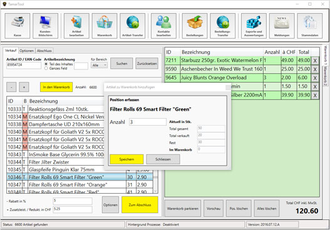Focus the 'Rabatt in %' field
This screenshot has width=330, height=230.
click(73, 201)
